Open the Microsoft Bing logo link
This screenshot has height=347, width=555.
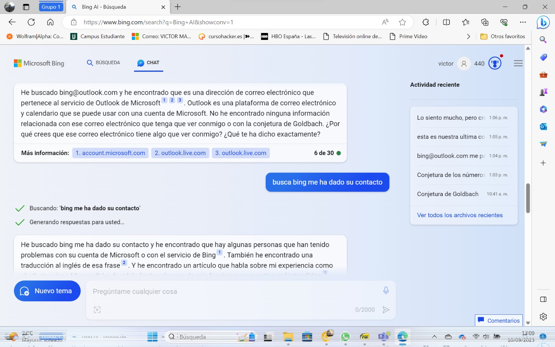pyautogui.click(x=39, y=63)
